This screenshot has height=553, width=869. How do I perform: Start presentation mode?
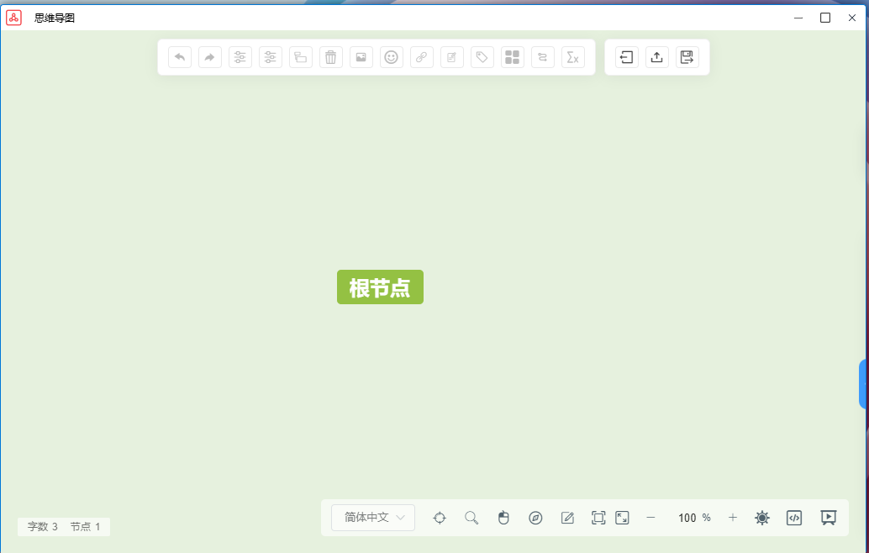(828, 518)
